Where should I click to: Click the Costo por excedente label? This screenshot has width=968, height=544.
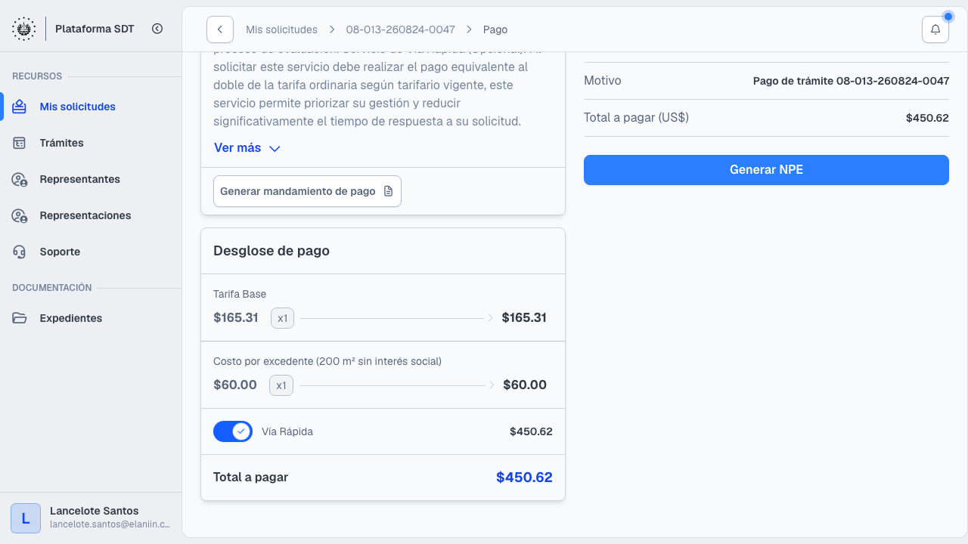[327, 361]
